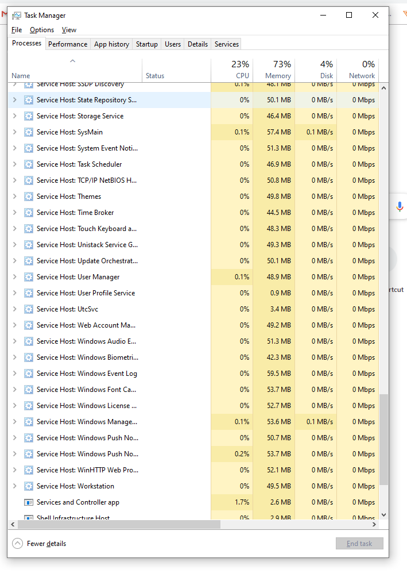Click the Services and Controller app icon
407x577 pixels.
click(29, 502)
